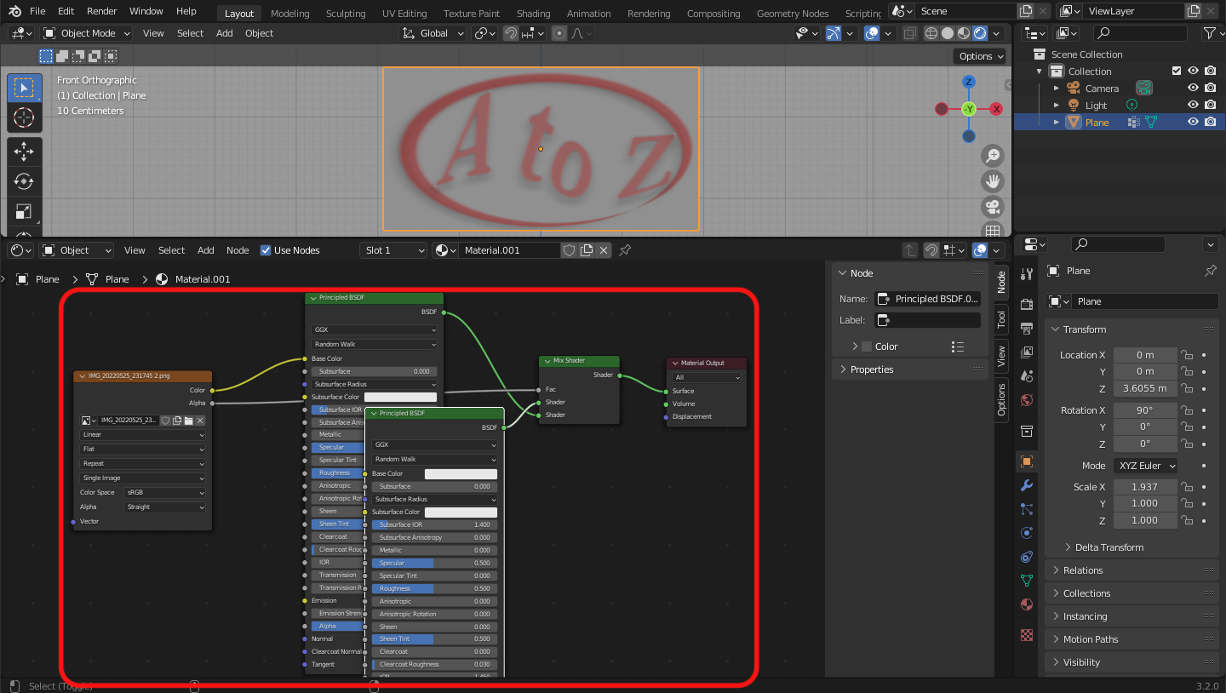Screen dimensions: 1226x693
Task: Open Linear interpolation dropdown on image node
Action: click(x=143, y=434)
